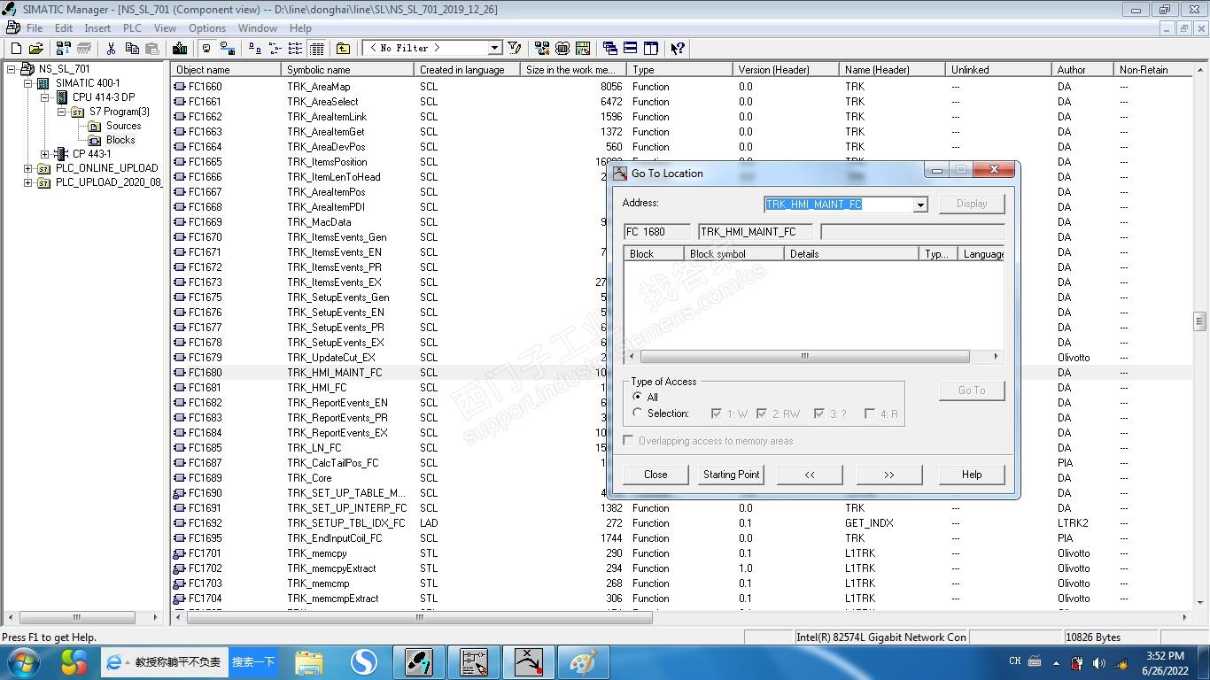Click the Help button in the dialog

972,475
